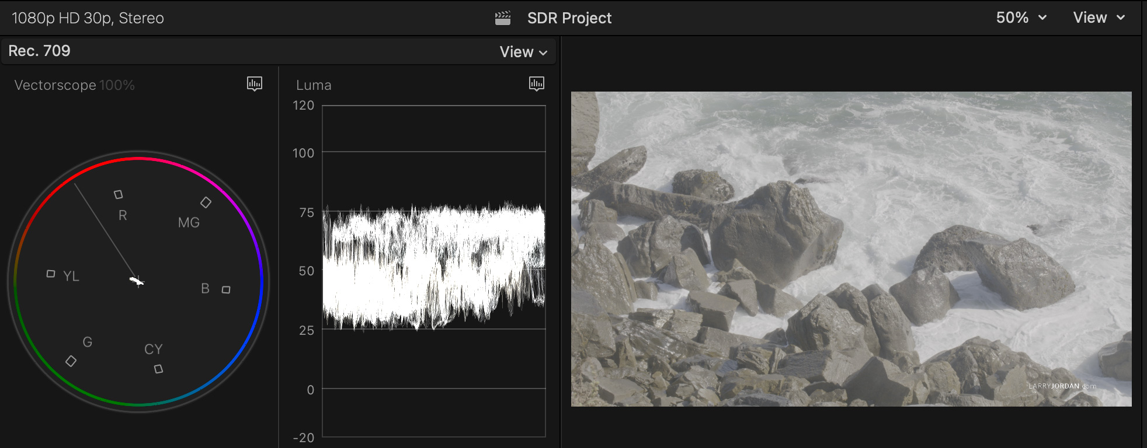Image resolution: width=1147 pixels, height=448 pixels.
Task: Click the Luma scope label
Action: click(x=314, y=85)
